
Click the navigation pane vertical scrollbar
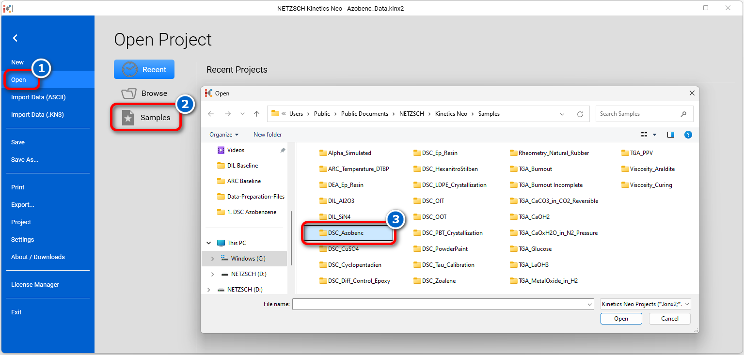[291, 237]
